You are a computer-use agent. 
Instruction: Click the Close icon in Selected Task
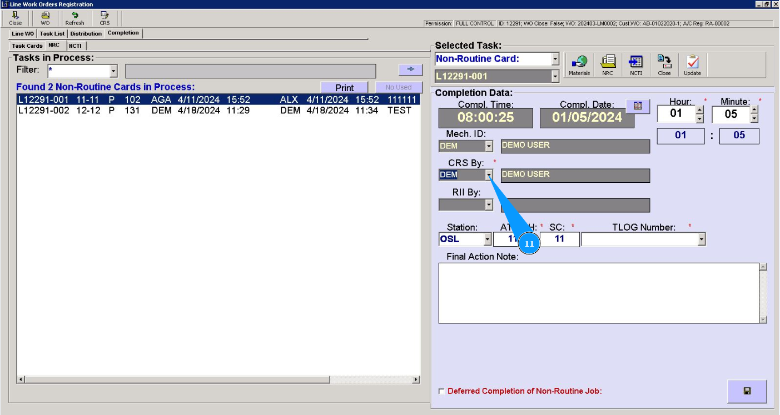pyautogui.click(x=664, y=65)
